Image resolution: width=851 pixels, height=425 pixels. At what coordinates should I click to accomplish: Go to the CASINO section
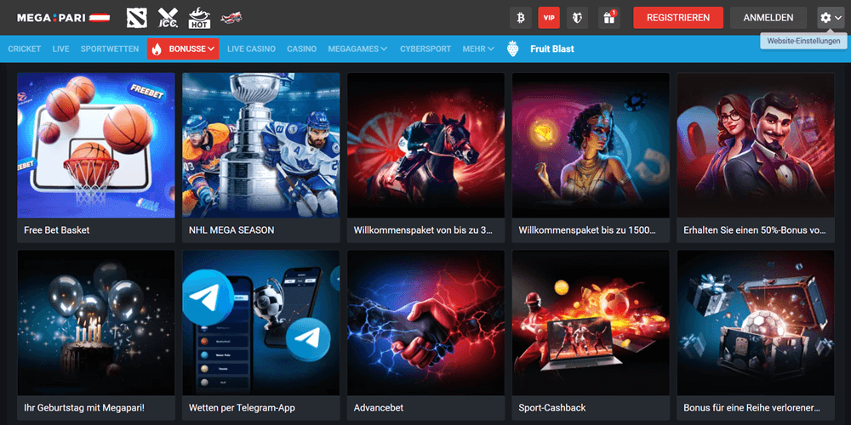pos(302,48)
